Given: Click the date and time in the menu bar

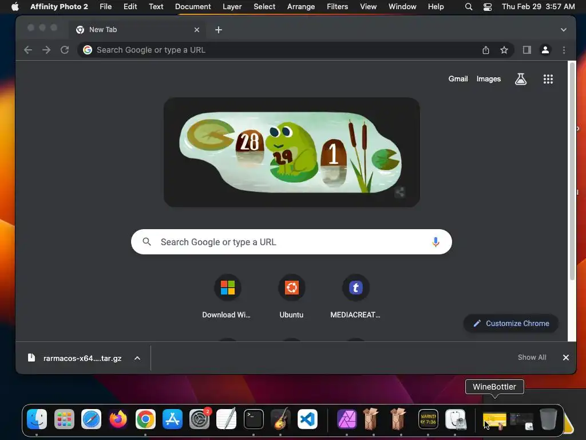Looking at the screenshot, I should click(538, 6).
